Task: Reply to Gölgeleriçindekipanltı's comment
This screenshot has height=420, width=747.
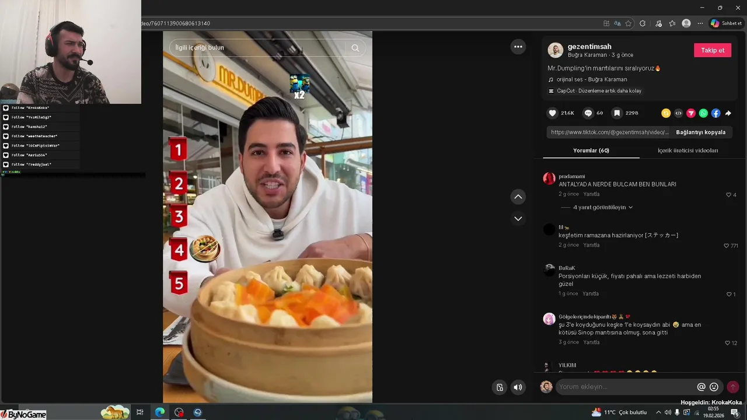Action: tap(592, 342)
